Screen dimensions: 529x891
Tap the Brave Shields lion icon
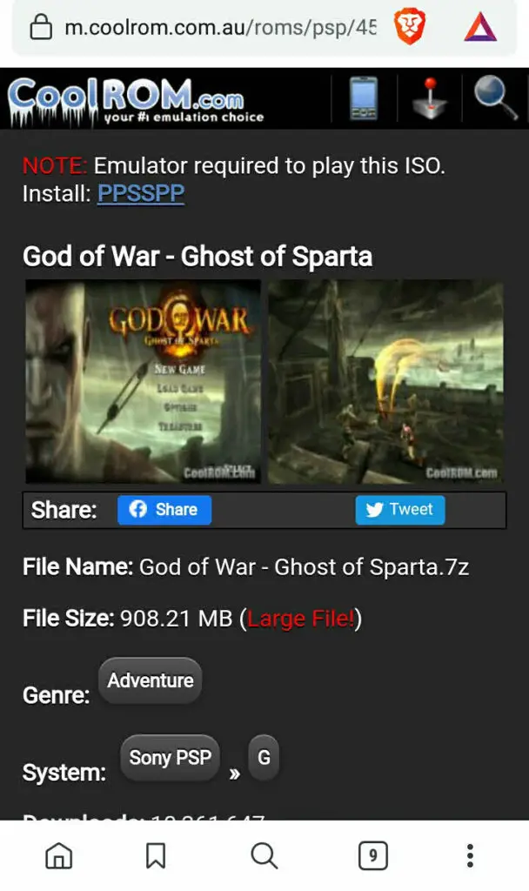tap(410, 27)
